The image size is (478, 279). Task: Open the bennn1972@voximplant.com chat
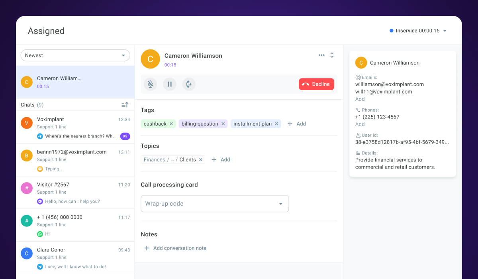point(75,160)
